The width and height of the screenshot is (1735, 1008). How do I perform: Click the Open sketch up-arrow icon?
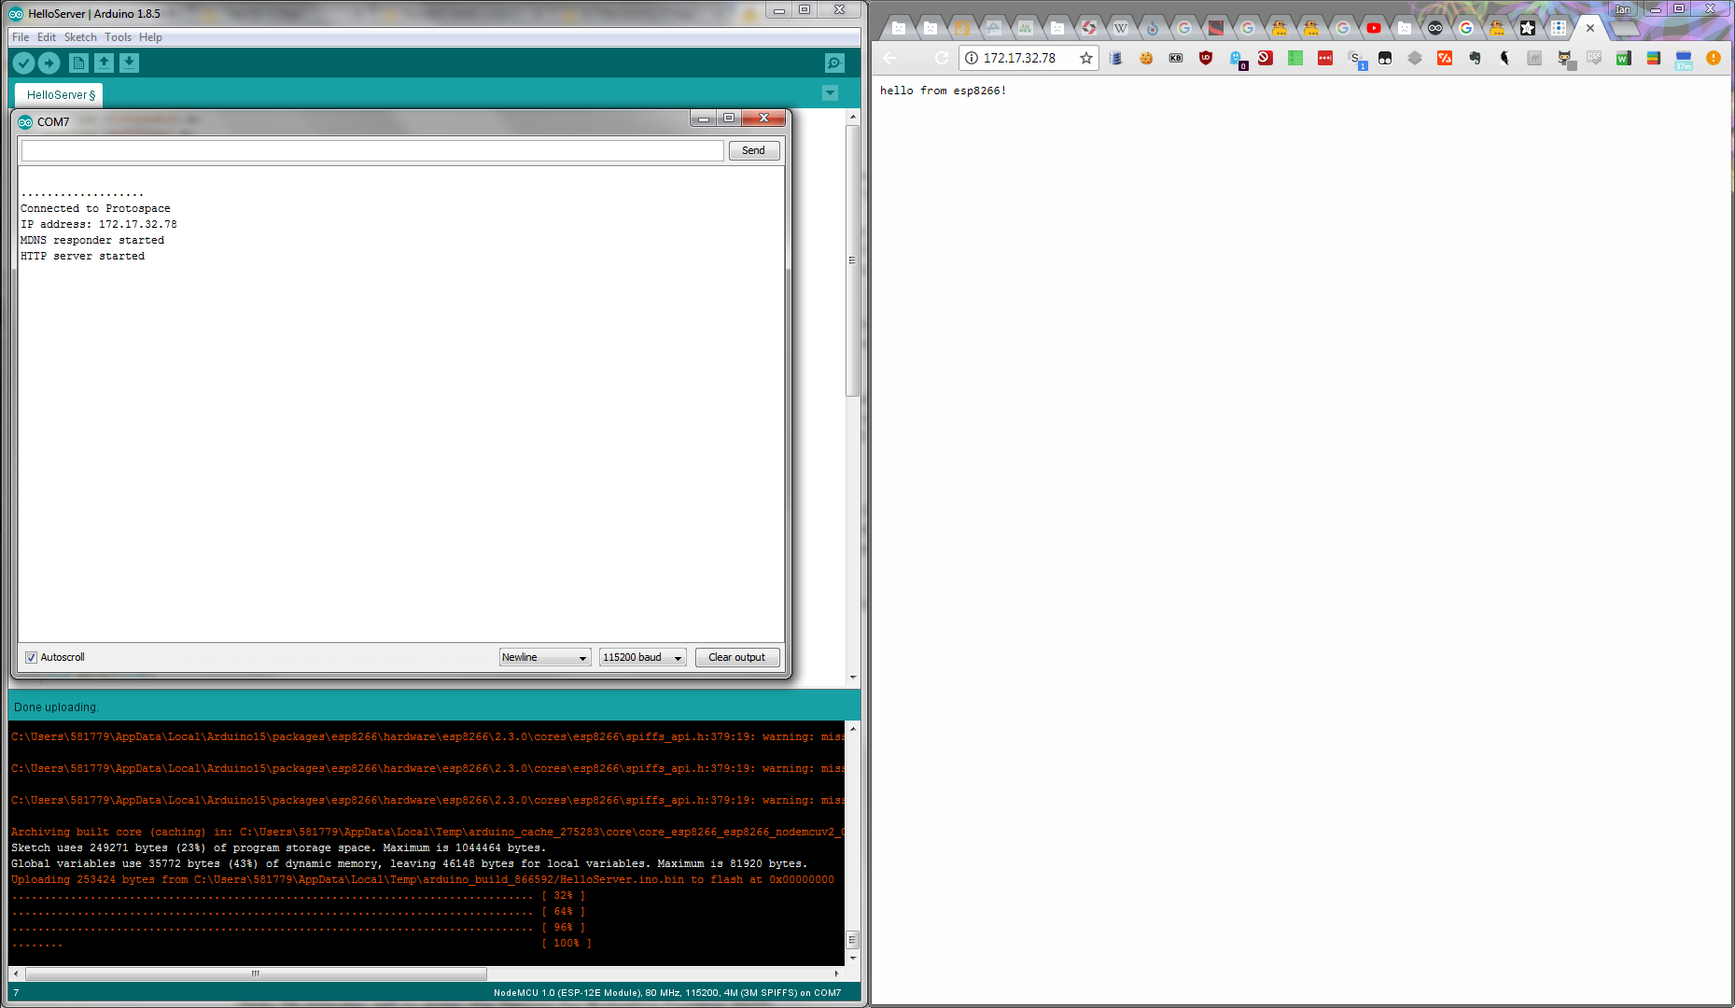point(104,63)
